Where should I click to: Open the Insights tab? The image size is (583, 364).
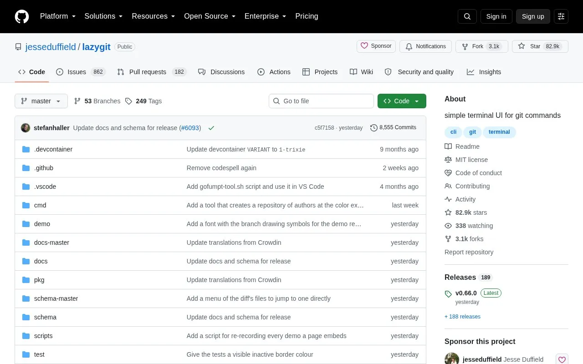[x=484, y=72]
